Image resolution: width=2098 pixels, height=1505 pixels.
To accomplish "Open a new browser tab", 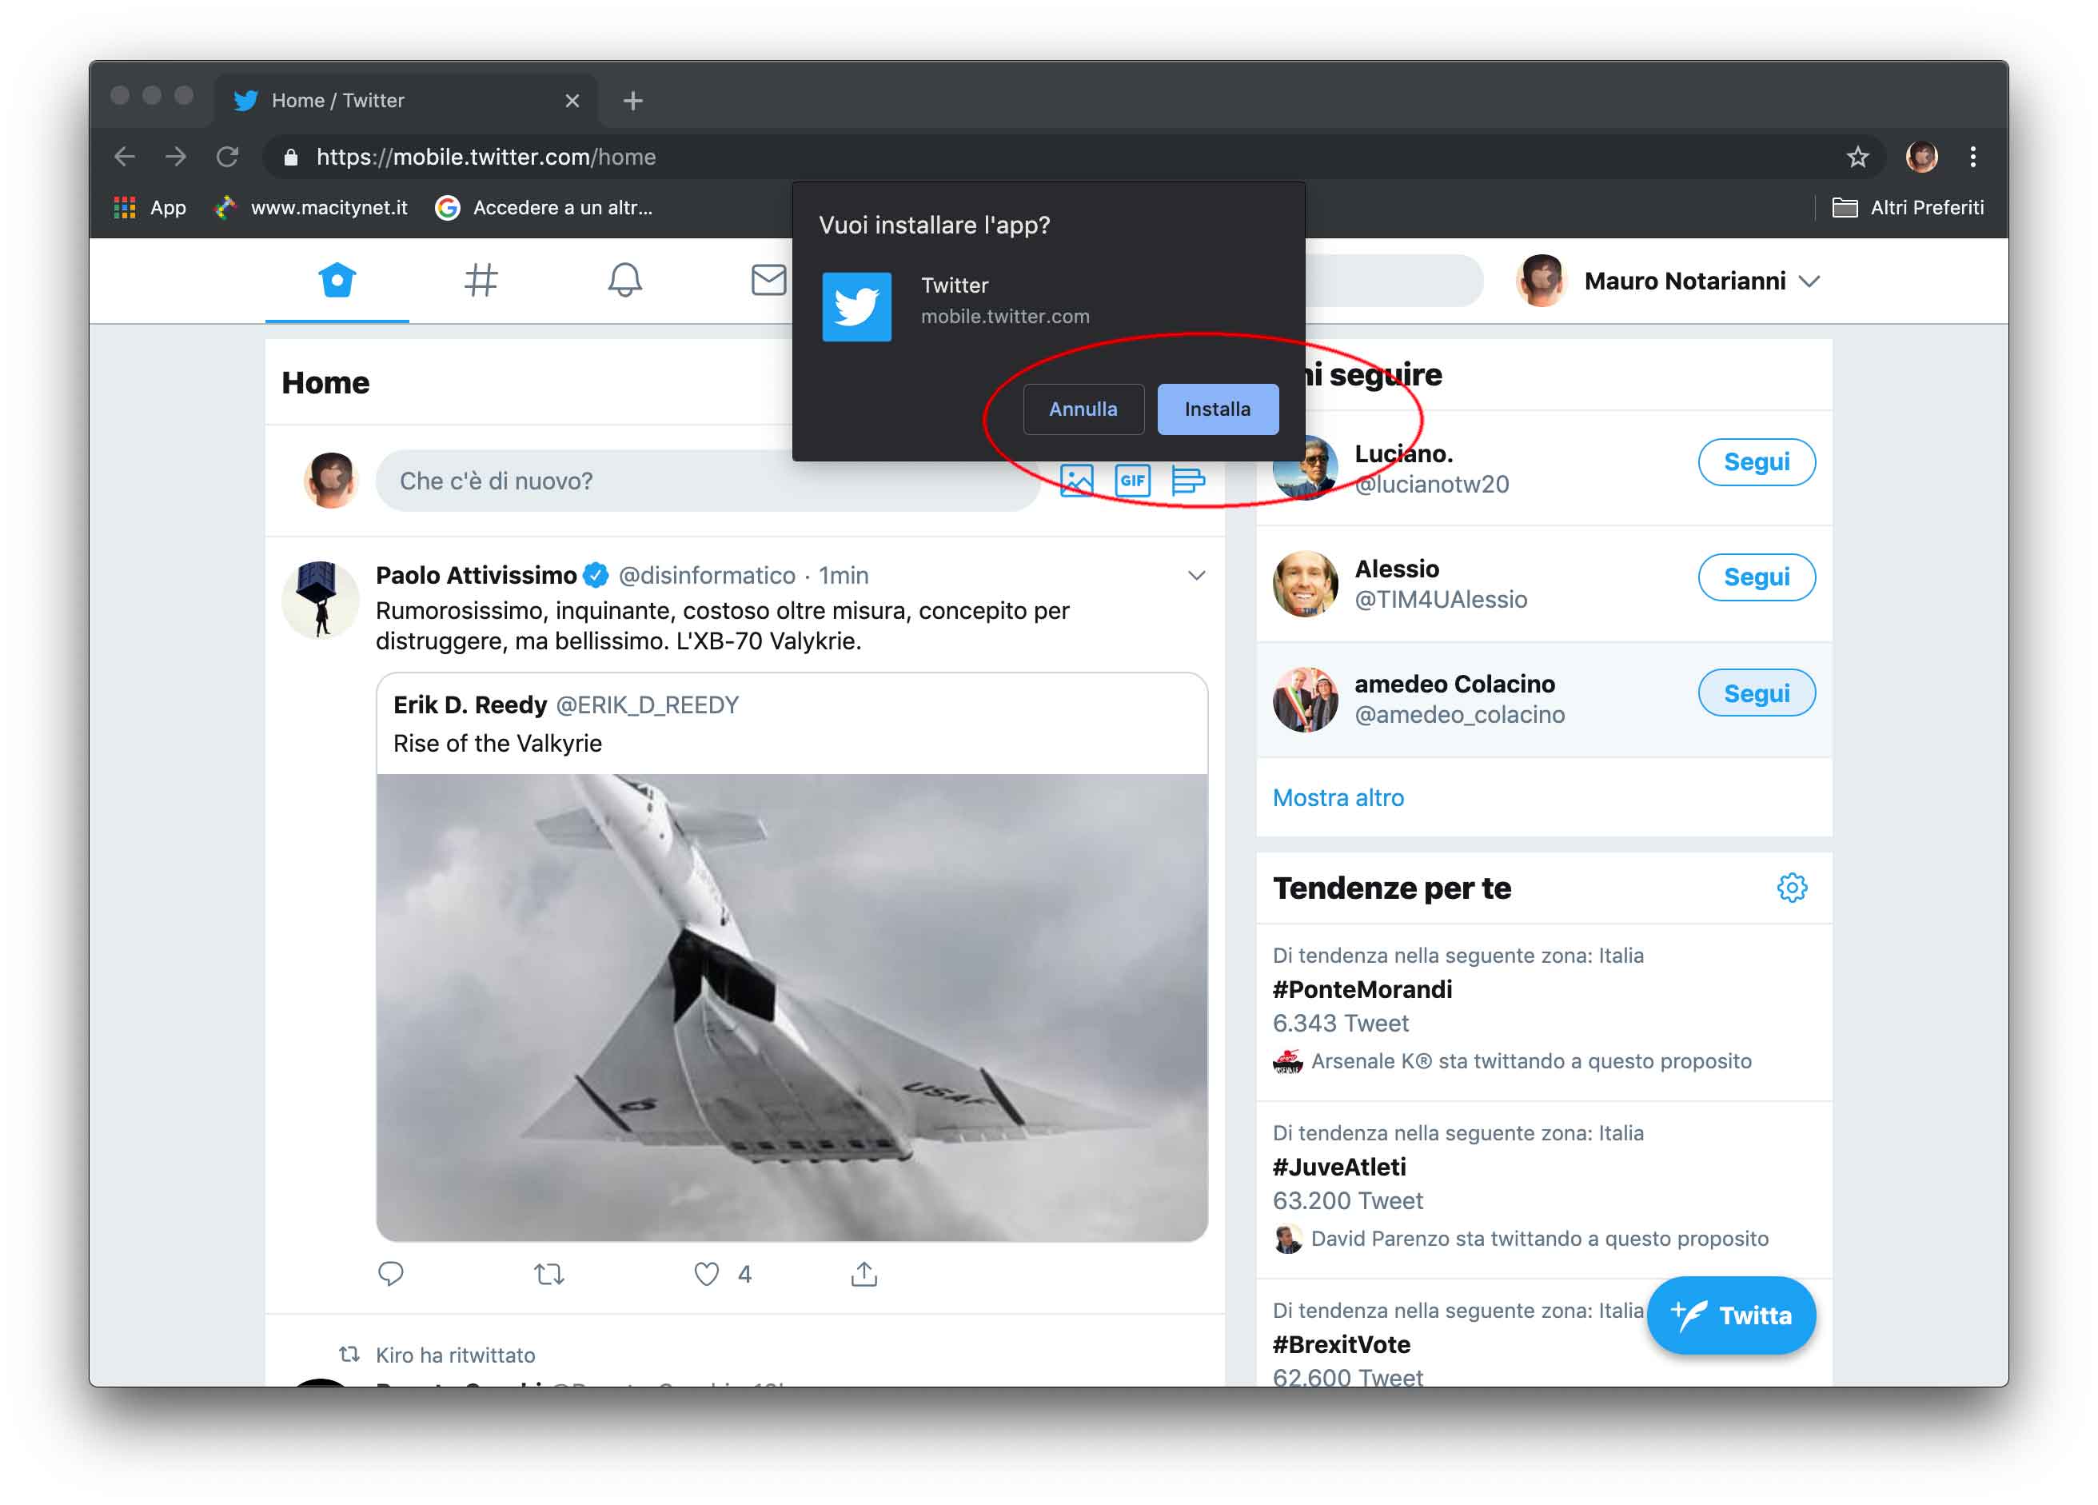I will tap(632, 101).
